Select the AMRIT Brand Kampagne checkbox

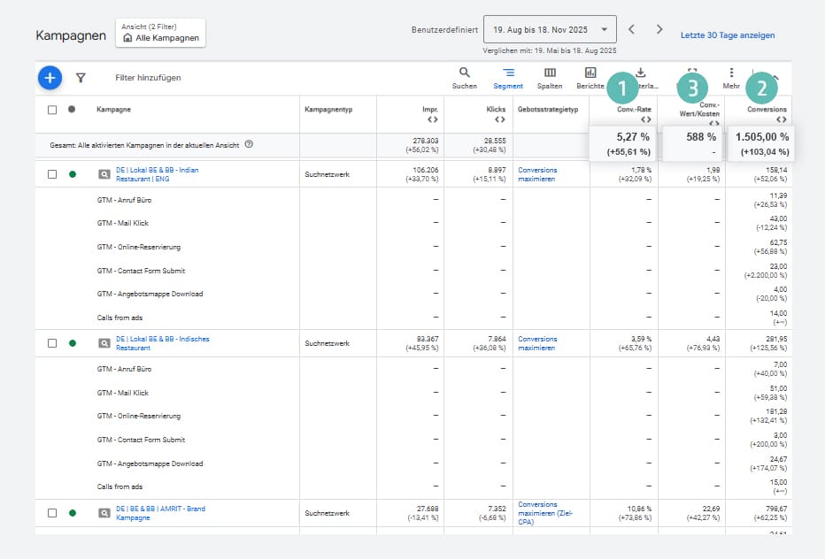click(52, 513)
